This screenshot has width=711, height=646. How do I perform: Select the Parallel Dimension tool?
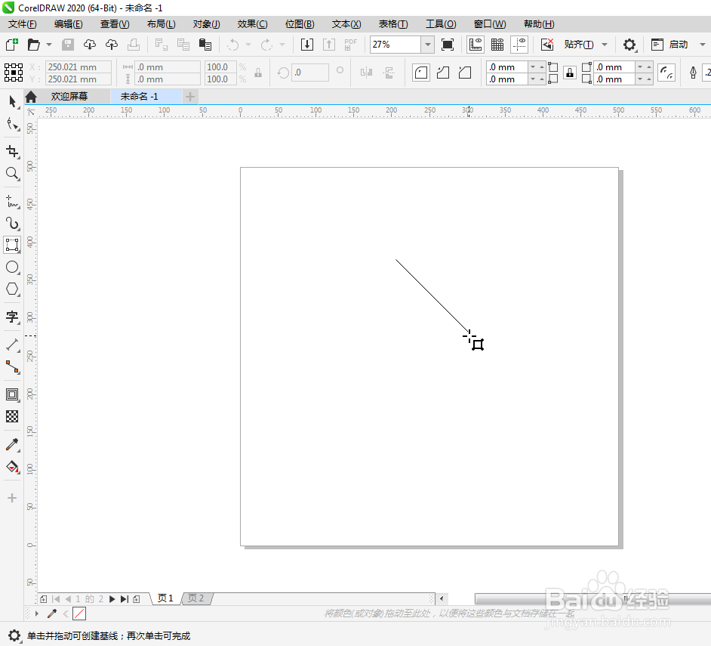pyautogui.click(x=12, y=345)
